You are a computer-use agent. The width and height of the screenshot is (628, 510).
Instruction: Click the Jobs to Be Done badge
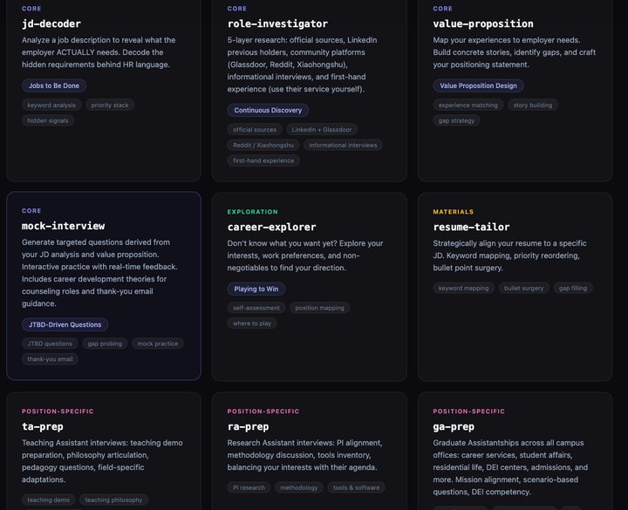coord(54,85)
